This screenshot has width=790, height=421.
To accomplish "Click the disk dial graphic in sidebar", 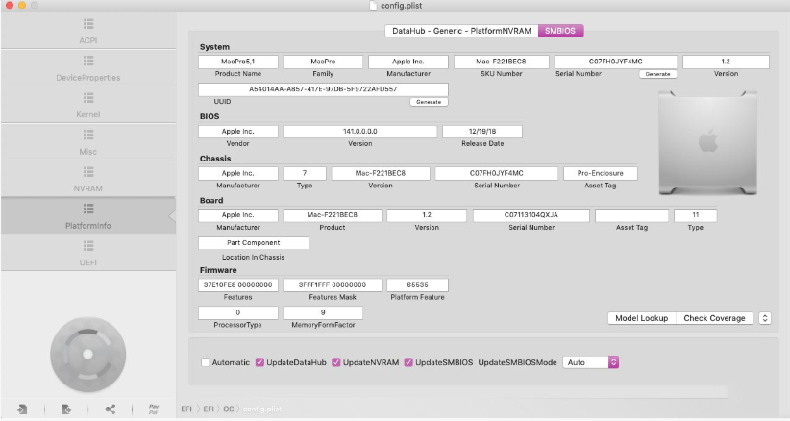I will click(x=88, y=355).
